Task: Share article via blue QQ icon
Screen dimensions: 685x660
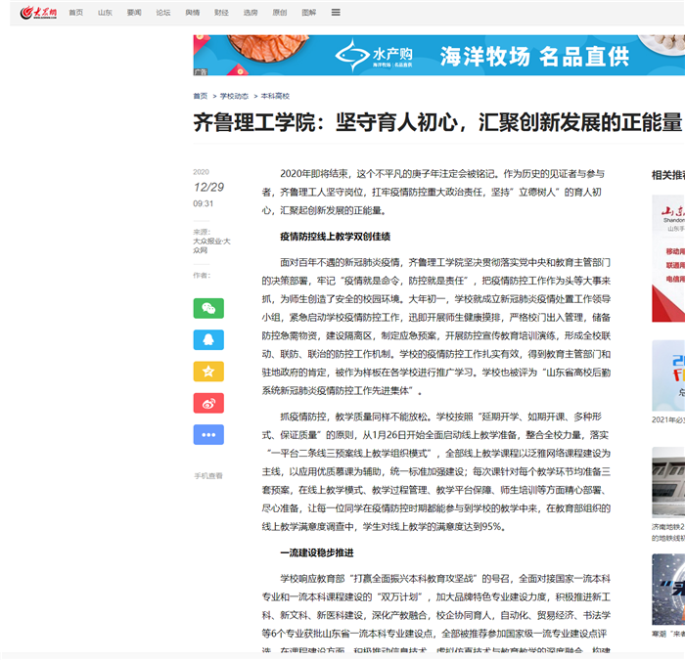Action: tap(208, 339)
